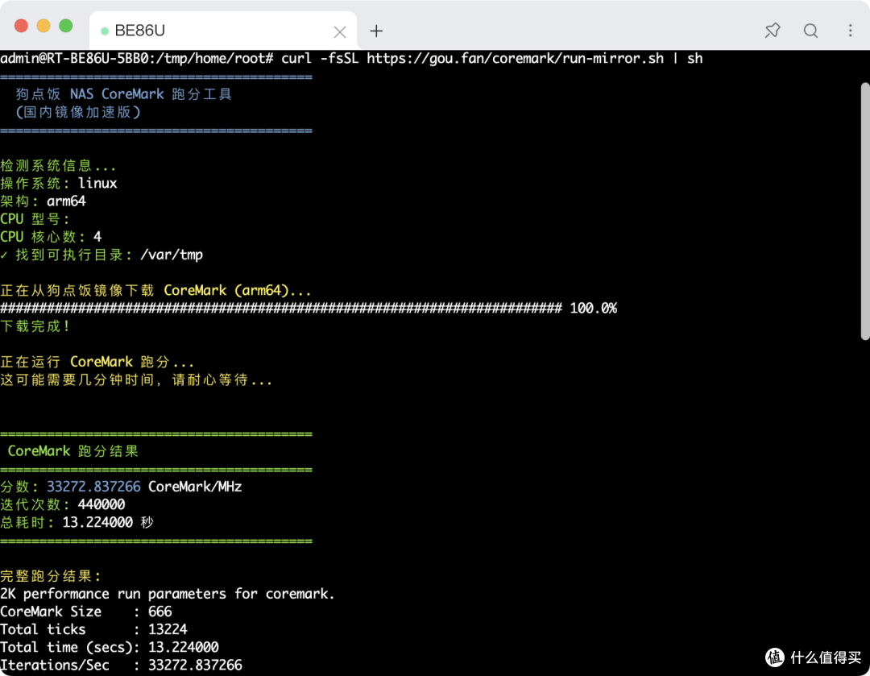870x676 pixels.
Task: Pin the terminal window with the pin icon
Action: click(772, 31)
